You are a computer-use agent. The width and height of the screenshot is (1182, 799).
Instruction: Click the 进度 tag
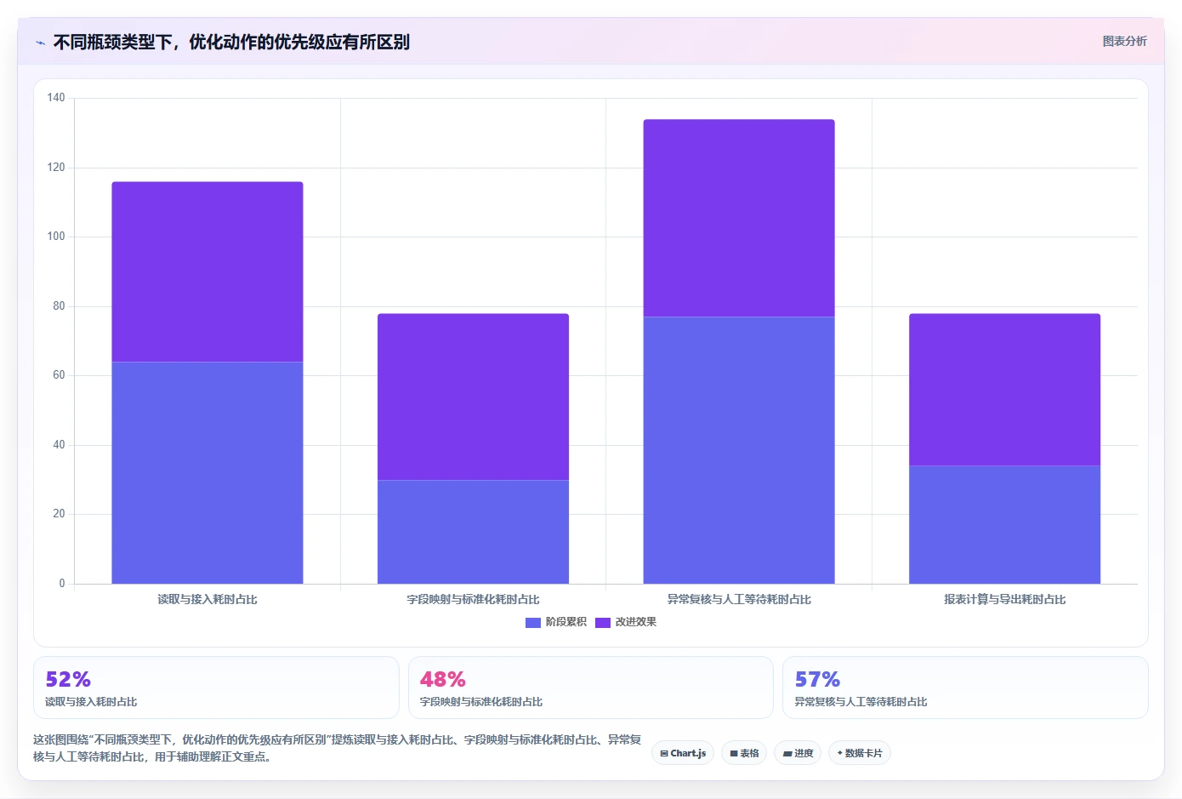click(798, 753)
